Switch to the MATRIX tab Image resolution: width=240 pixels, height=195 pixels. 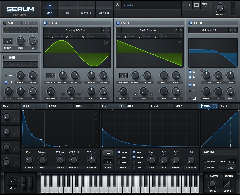86,9
